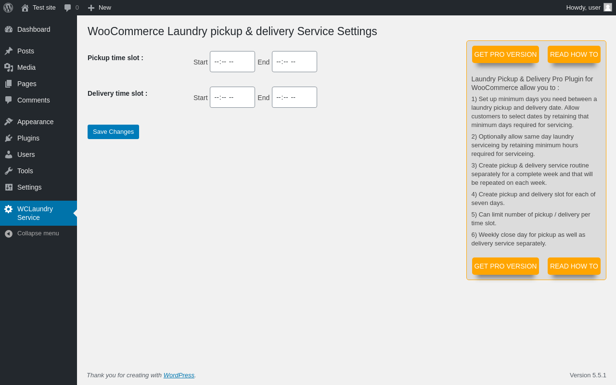Click the Plugins plug icon
Screen dimensions: 616x385
[x=9, y=138]
